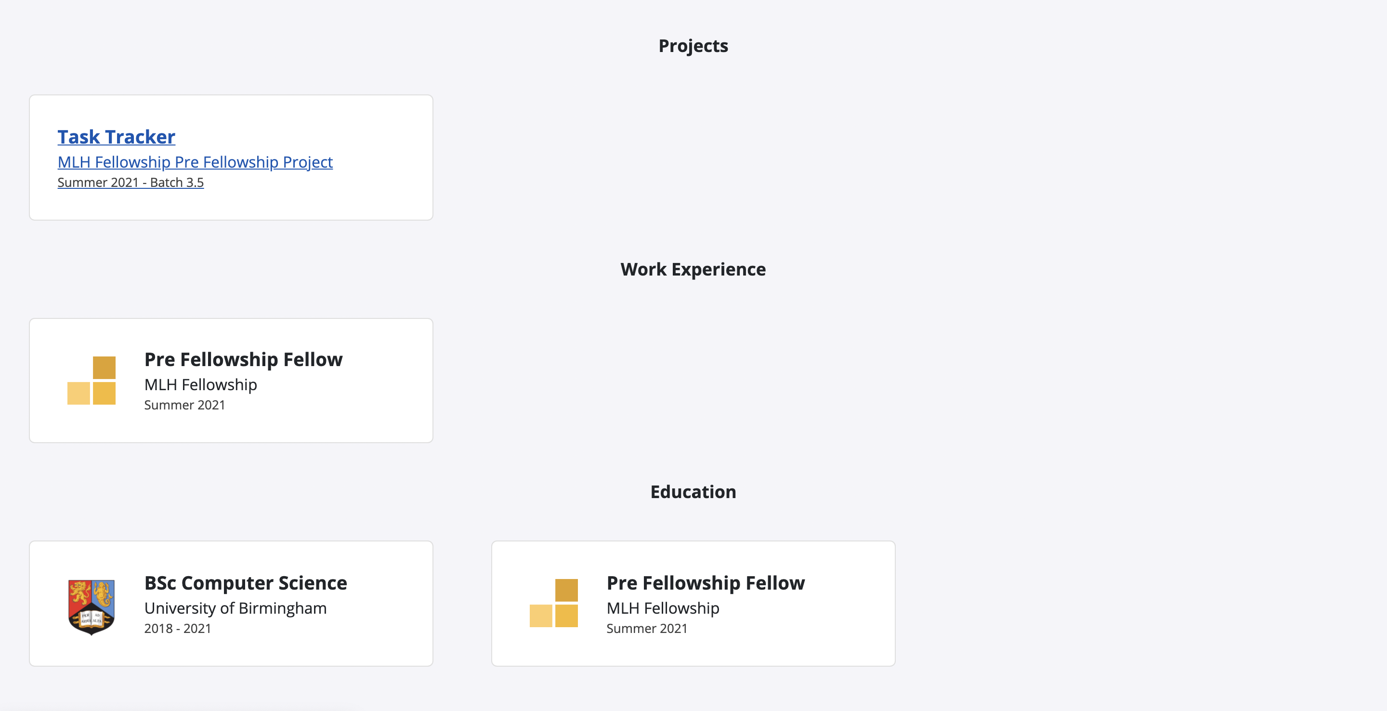Click Summer 2021 date in Work Experience card
1387x711 pixels.
(x=184, y=405)
